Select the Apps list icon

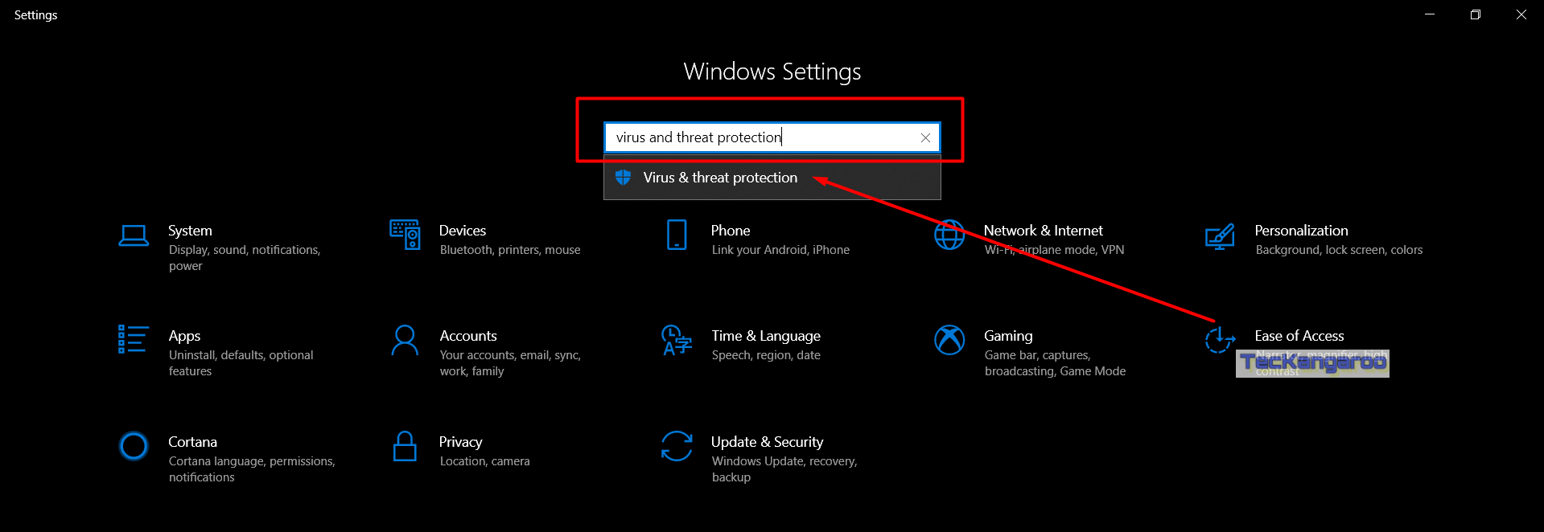(x=133, y=339)
